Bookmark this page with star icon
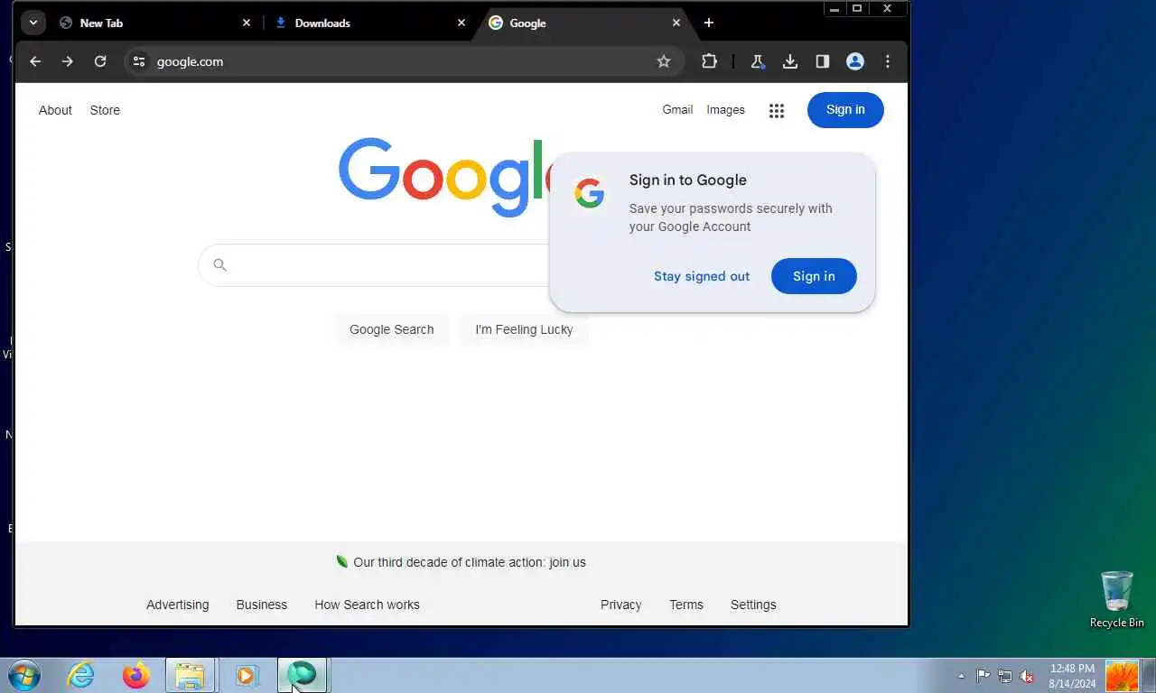 pos(664,61)
